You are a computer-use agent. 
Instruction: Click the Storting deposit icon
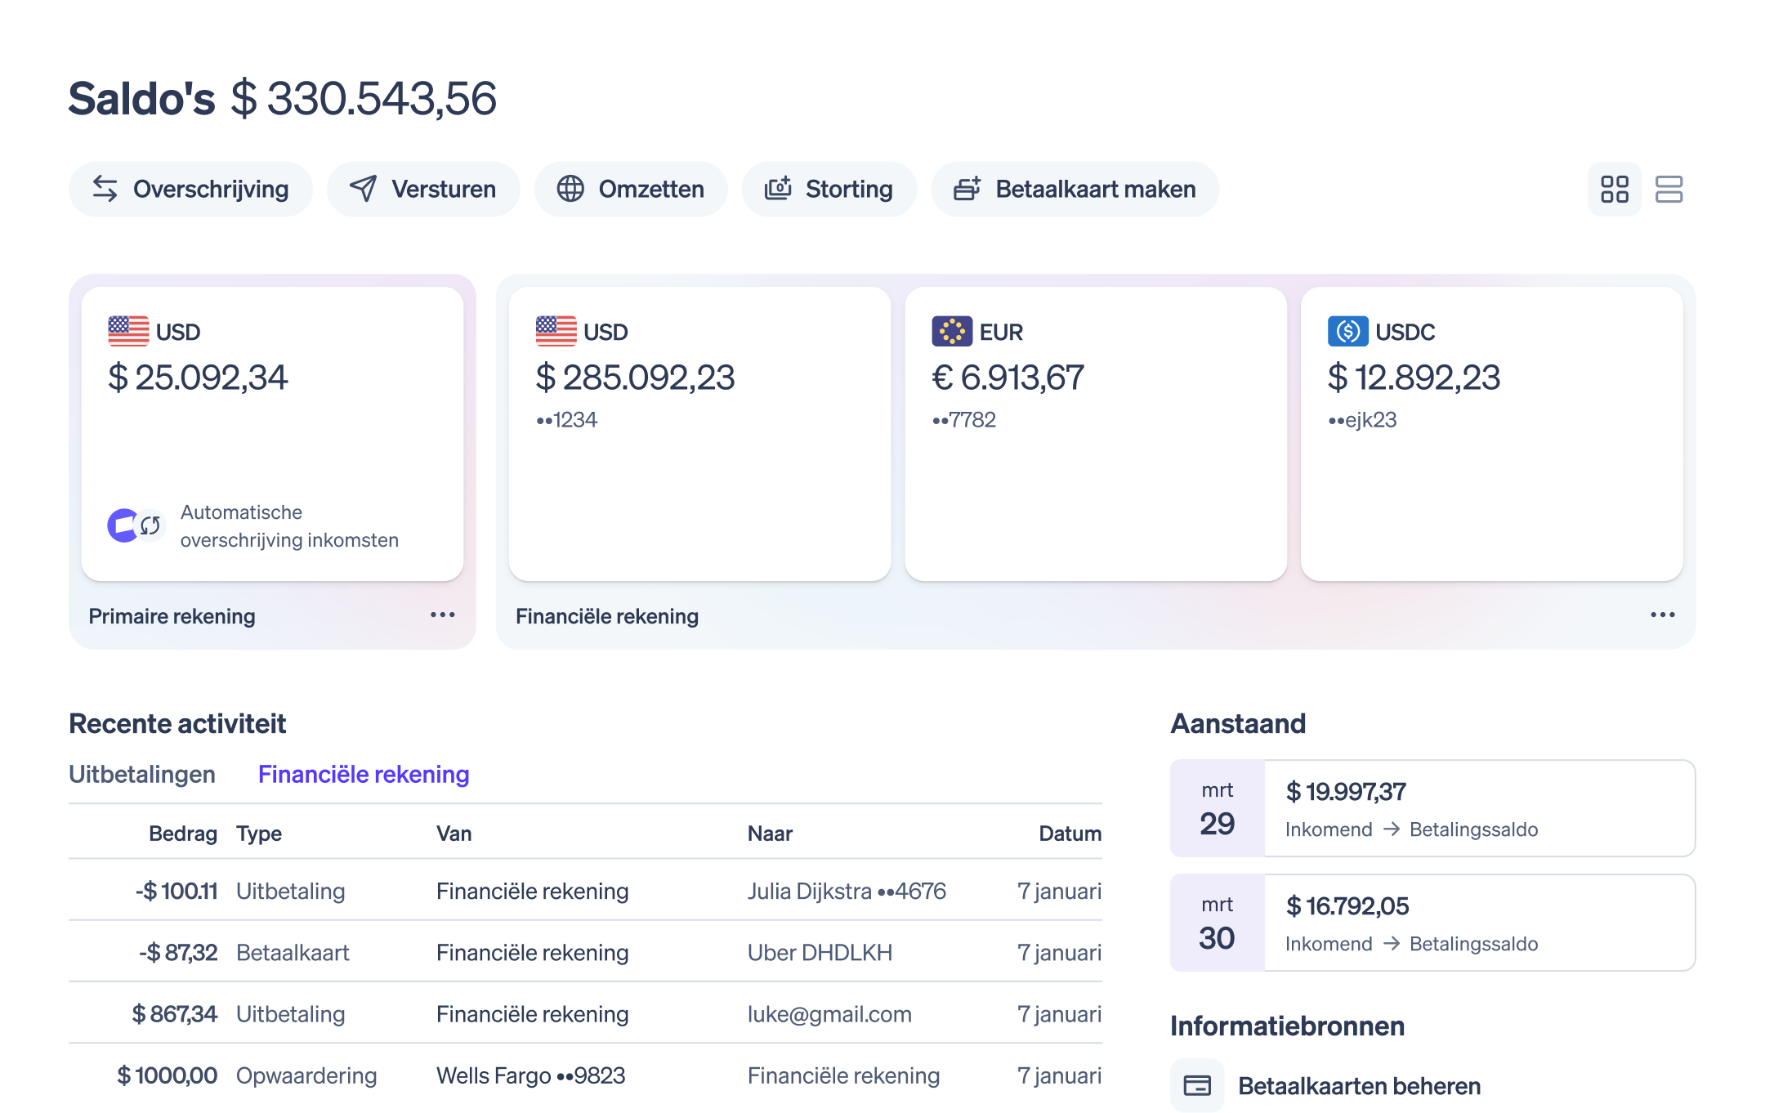[x=778, y=189]
